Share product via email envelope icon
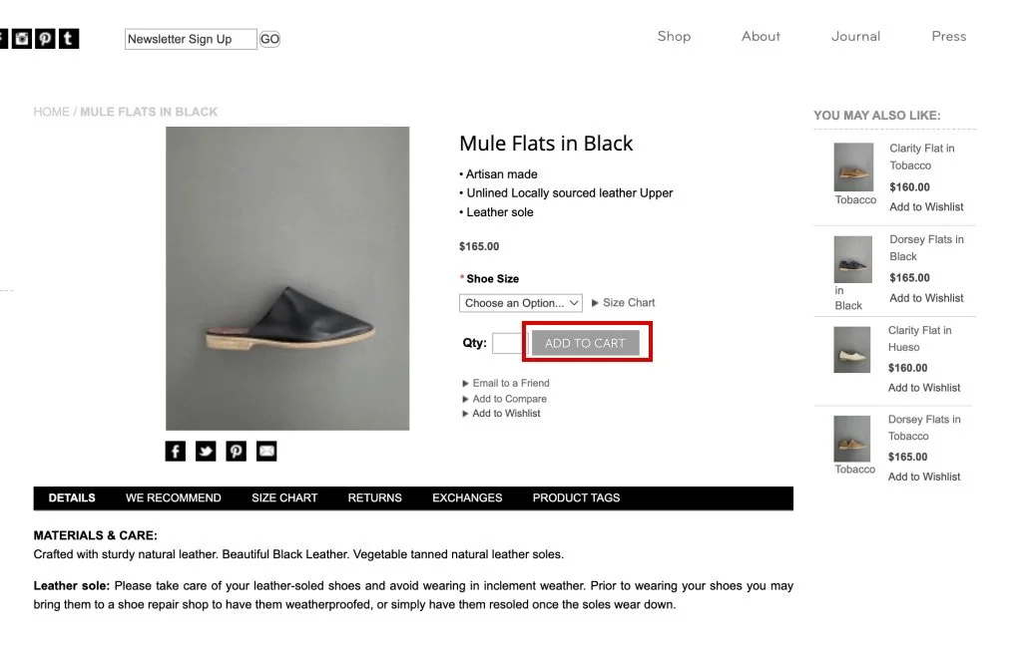The height and width of the screenshot is (647, 1011). 266,452
